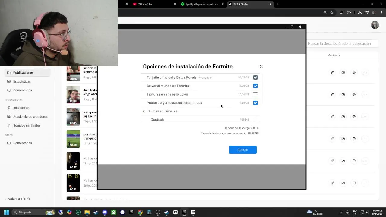This screenshot has width=386, height=217.
Task: Click Volver a TikTok link
Action: pyautogui.click(x=17, y=199)
